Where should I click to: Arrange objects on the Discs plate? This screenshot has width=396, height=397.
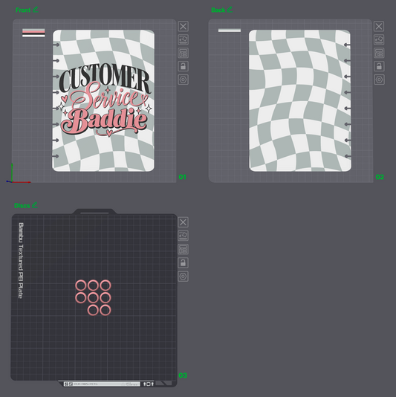pyautogui.click(x=184, y=249)
